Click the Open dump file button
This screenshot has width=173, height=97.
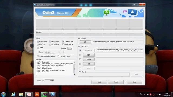(136, 75)
